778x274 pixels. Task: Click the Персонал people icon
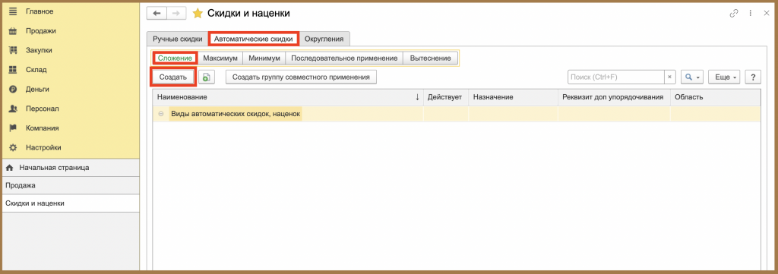14,109
